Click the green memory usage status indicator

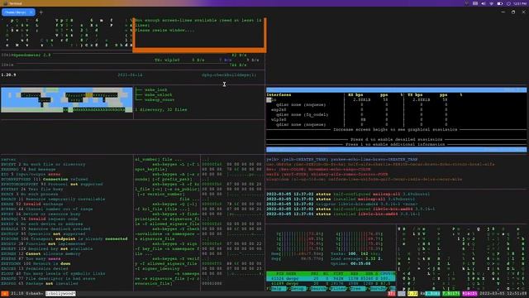451,294
